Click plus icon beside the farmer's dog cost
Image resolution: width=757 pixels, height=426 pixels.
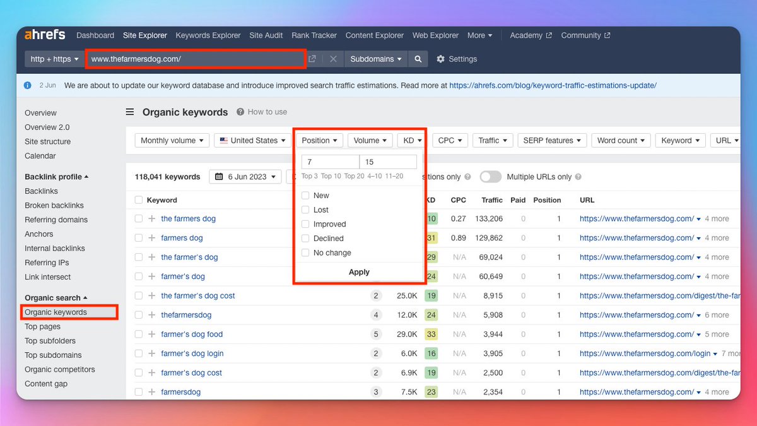151,295
